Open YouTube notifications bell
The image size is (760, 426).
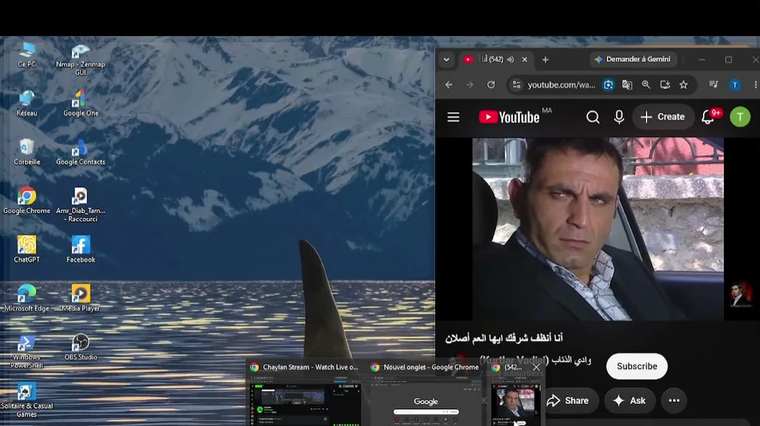coord(708,117)
